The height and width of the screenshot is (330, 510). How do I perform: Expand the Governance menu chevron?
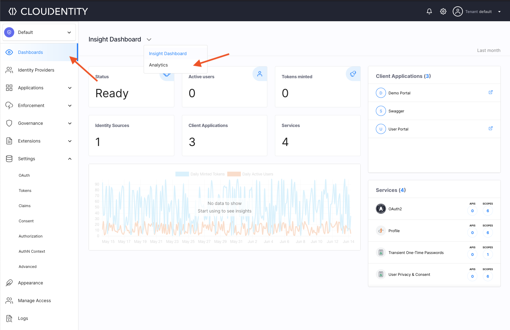[x=70, y=123]
